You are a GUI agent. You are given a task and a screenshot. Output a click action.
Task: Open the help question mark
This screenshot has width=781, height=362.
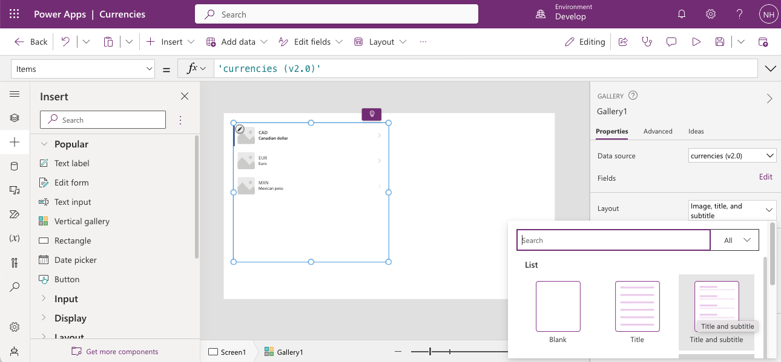click(x=739, y=14)
